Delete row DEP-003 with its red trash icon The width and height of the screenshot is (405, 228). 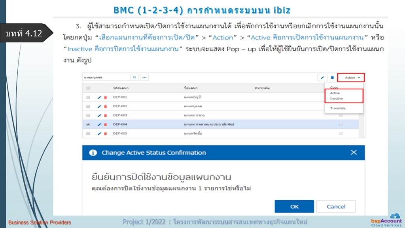pos(105,116)
